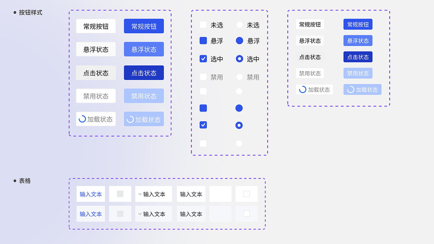Click the white 常规按钮 button
434x244 pixels.
96,26
